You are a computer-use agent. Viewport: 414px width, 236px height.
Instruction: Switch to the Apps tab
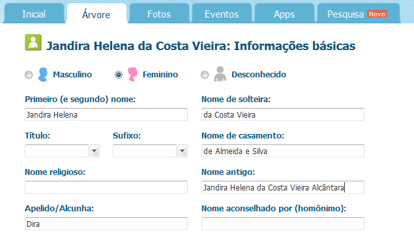(284, 14)
